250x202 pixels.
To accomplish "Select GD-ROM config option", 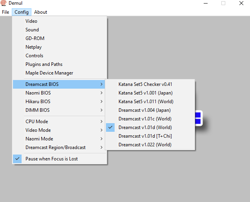I will 35,38.
